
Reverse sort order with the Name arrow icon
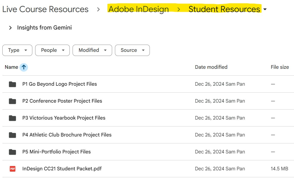[x=24, y=67]
